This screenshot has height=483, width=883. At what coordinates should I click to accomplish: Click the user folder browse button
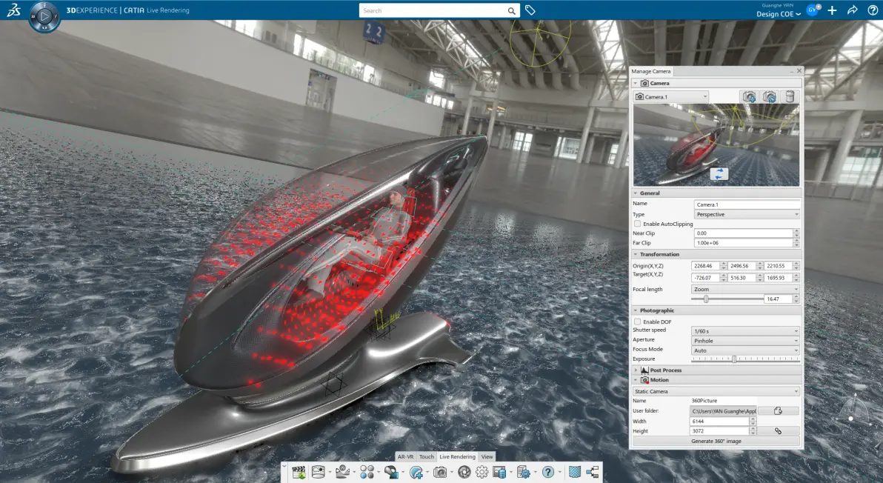click(x=779, y=411)
